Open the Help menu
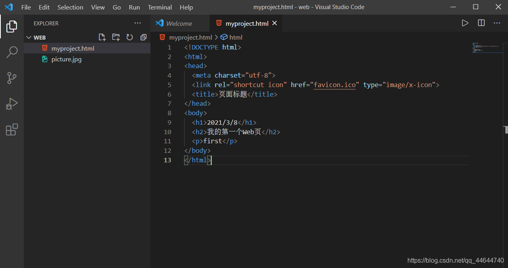Screen dimensions: 508x268 click(x=186, y=7)
